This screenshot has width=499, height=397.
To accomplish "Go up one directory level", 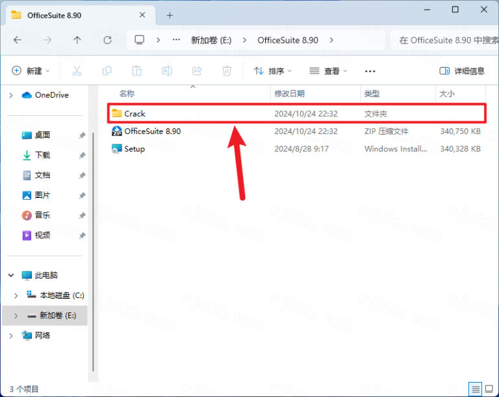I will (x=77, y=40).
